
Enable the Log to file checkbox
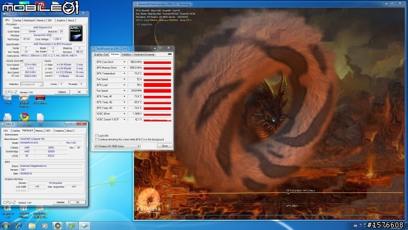point(96,135)
